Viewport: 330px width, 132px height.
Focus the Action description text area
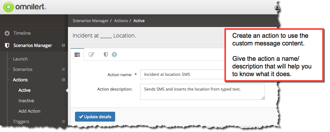[x=203, y=92]
